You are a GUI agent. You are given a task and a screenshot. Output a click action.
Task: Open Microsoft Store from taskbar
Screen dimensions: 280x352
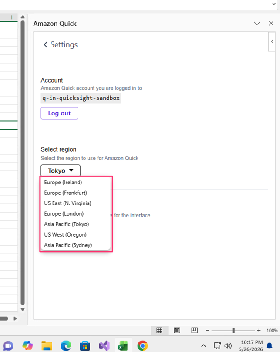pos(85,346)
